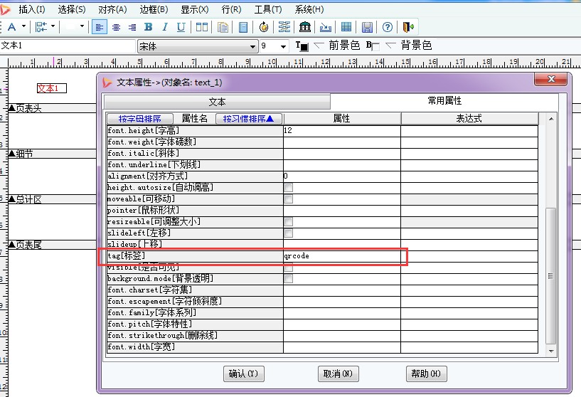Click the Bold formatting icon
Viewport: 581px width, 397px height.
tap(149, 27)
